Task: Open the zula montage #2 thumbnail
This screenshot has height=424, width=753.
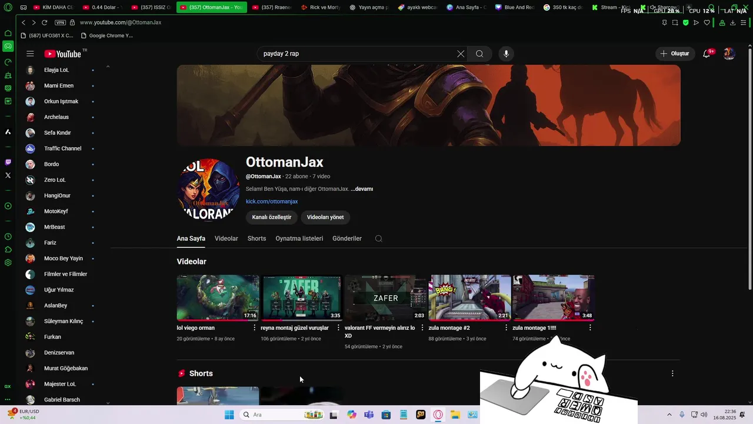Action: click(470, 297)
